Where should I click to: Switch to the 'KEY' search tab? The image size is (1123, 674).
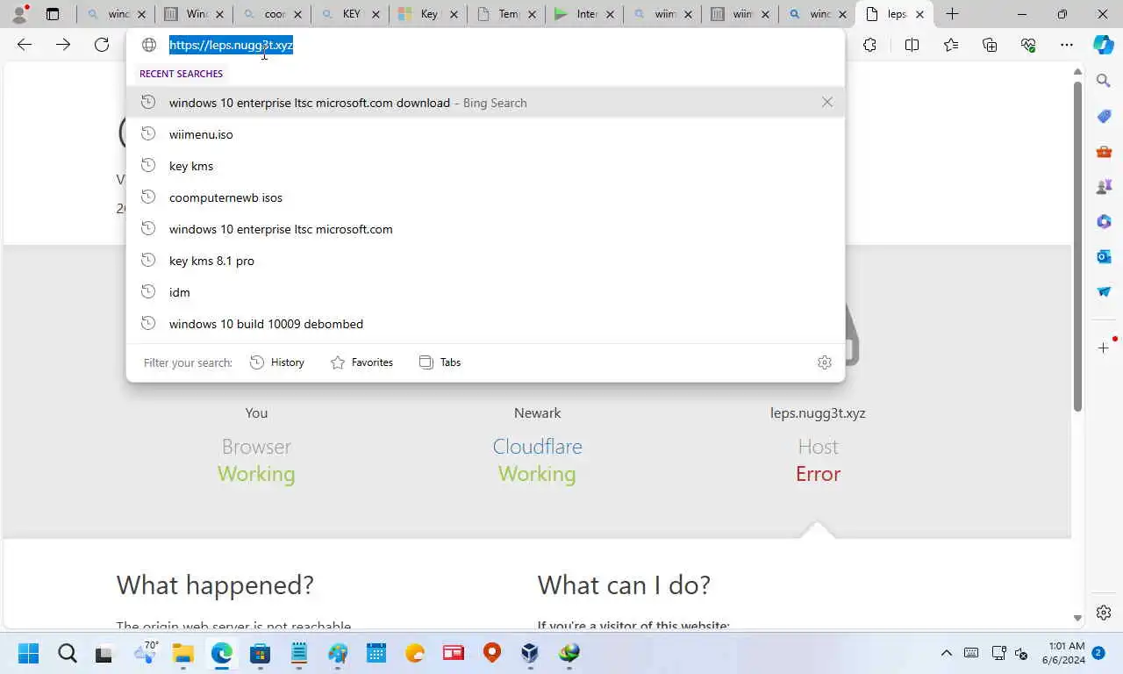(x=350, y=14)
